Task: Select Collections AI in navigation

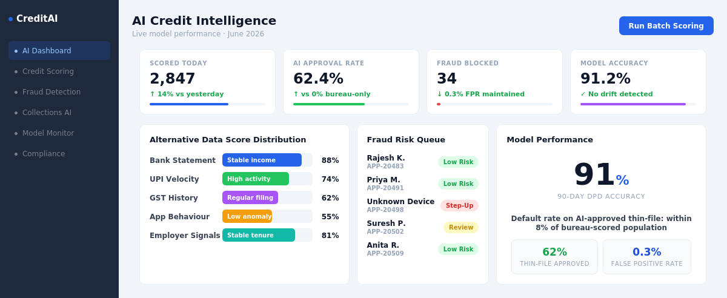Action: 59,113
